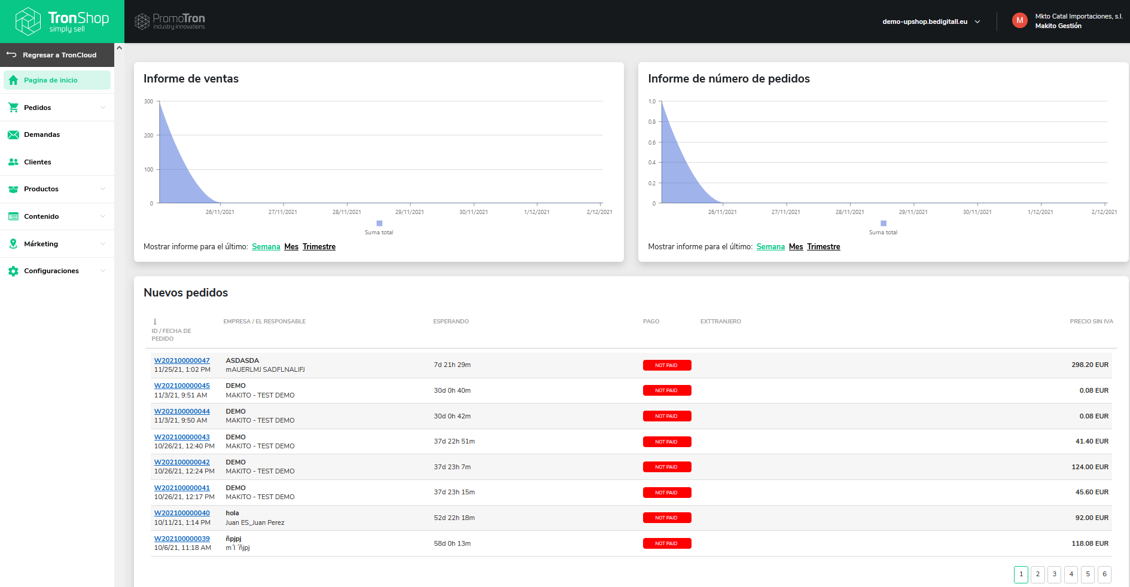The width and height of the screenshot is (1130, 587).
Task: Click the 298.20 EUR price cell
Action: click(x=1090, y=365)
